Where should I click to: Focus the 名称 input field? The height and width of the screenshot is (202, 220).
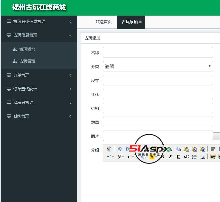click(x=158, y=52)
